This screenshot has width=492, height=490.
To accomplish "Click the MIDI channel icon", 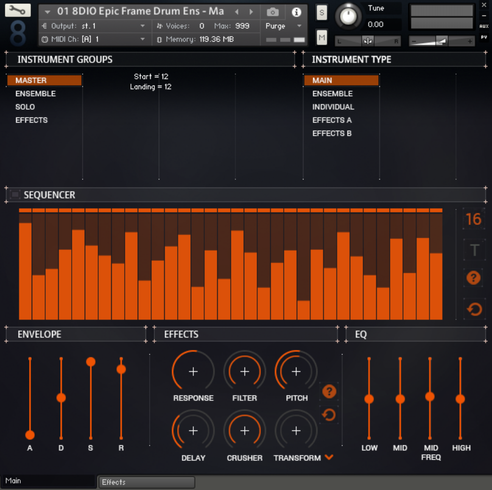I will coord(45,39).
